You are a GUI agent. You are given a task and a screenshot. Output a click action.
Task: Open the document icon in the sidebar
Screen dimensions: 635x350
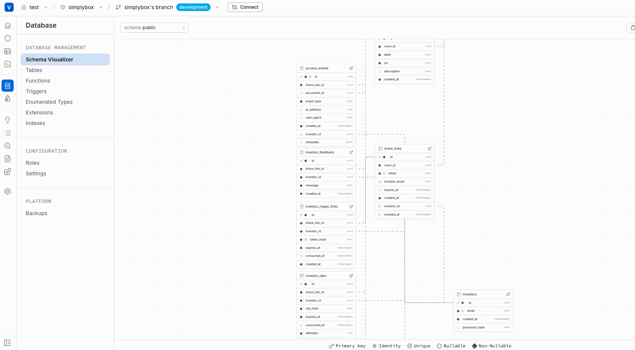tap(8, 159)
